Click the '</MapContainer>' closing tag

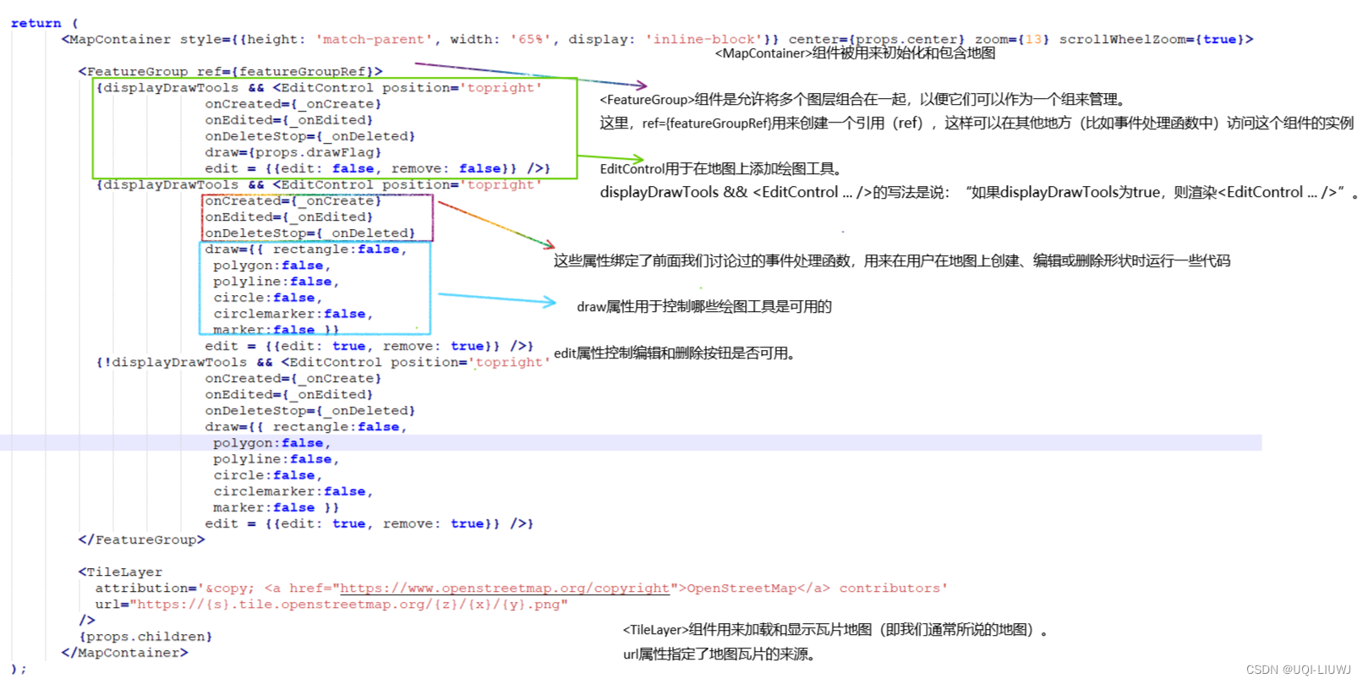(x=124, y=653)
